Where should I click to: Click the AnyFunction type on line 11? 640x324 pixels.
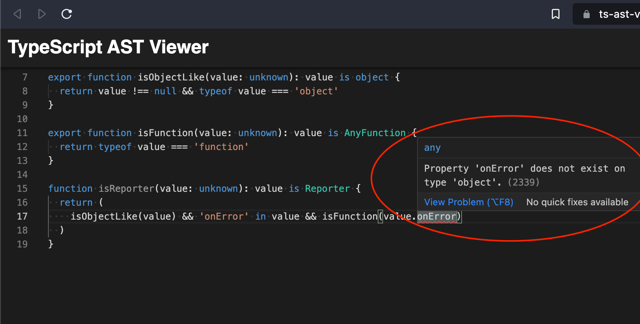(x=375, y=133)
